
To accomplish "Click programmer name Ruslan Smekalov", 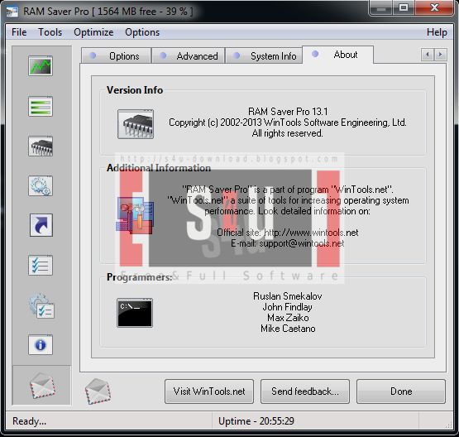I will (x=288, y=296).
